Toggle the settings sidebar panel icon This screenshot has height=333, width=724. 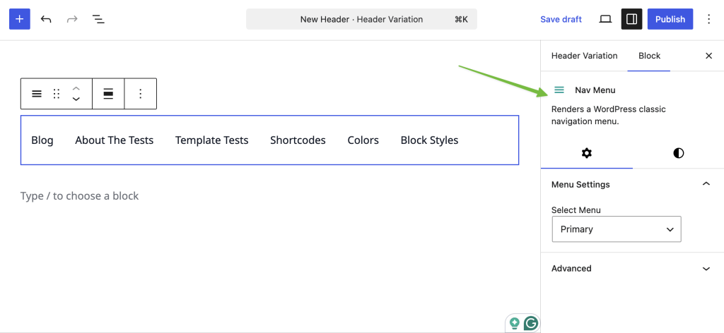pos(631,19)
